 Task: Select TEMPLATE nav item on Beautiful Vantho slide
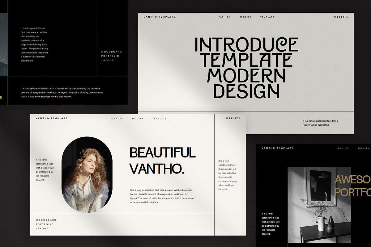click(159, 119)
